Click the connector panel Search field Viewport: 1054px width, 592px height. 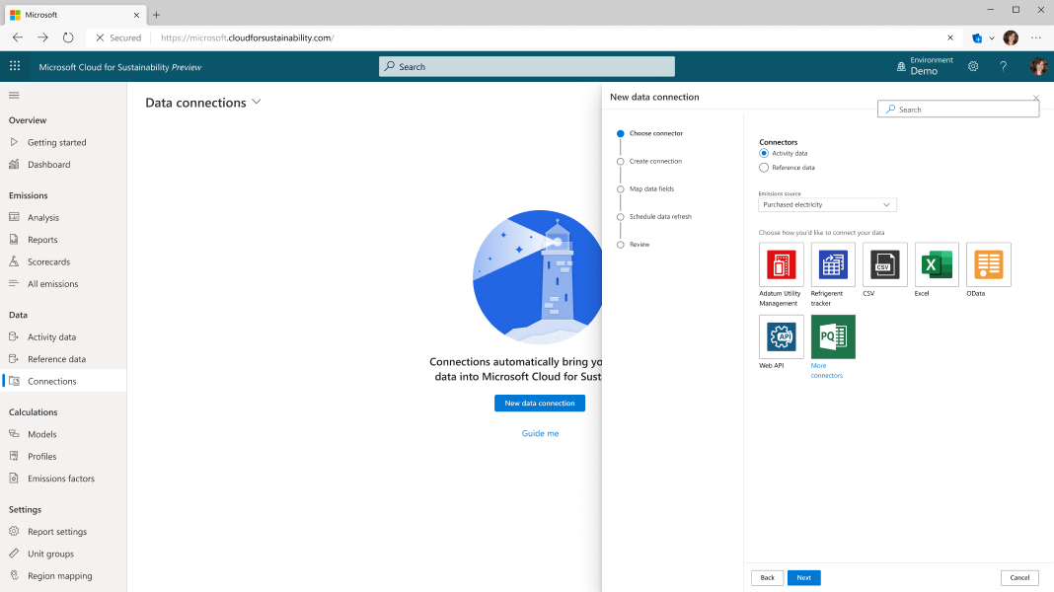click(x=958, y=110)
